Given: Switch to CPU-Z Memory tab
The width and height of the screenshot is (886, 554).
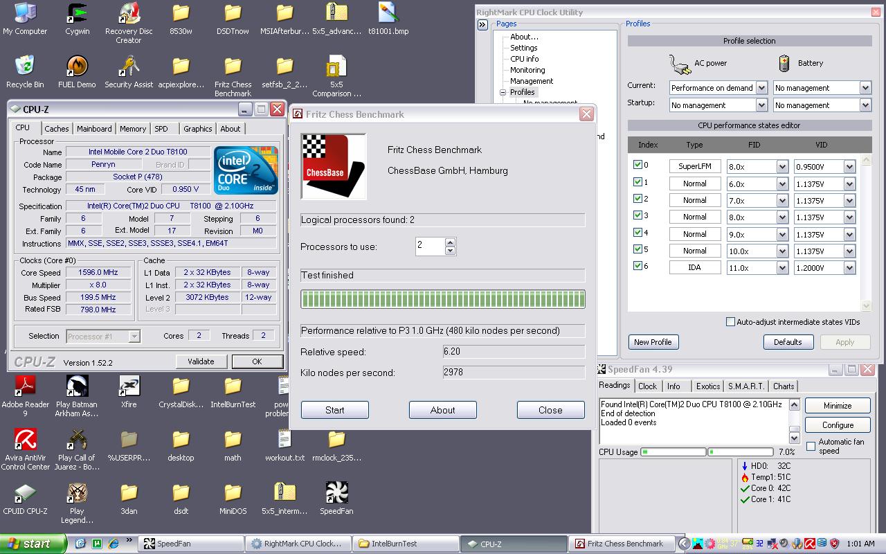Looking at the screenshot, I should (x=133, y=129).
